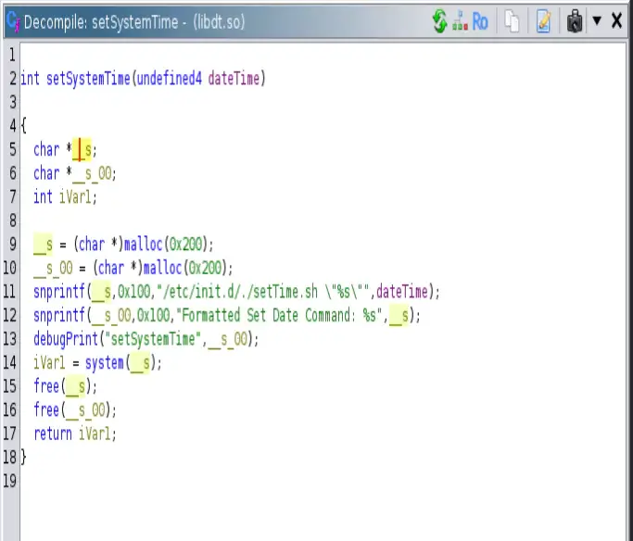
Task: Click snprintf on line 11
Action: (59, 292)
